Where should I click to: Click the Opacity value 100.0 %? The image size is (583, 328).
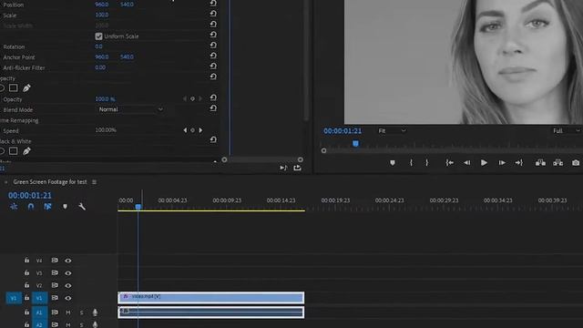click(106, 99)
